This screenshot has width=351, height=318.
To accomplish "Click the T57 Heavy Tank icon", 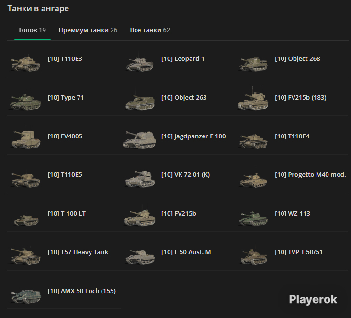I will (x=25, y=256).
